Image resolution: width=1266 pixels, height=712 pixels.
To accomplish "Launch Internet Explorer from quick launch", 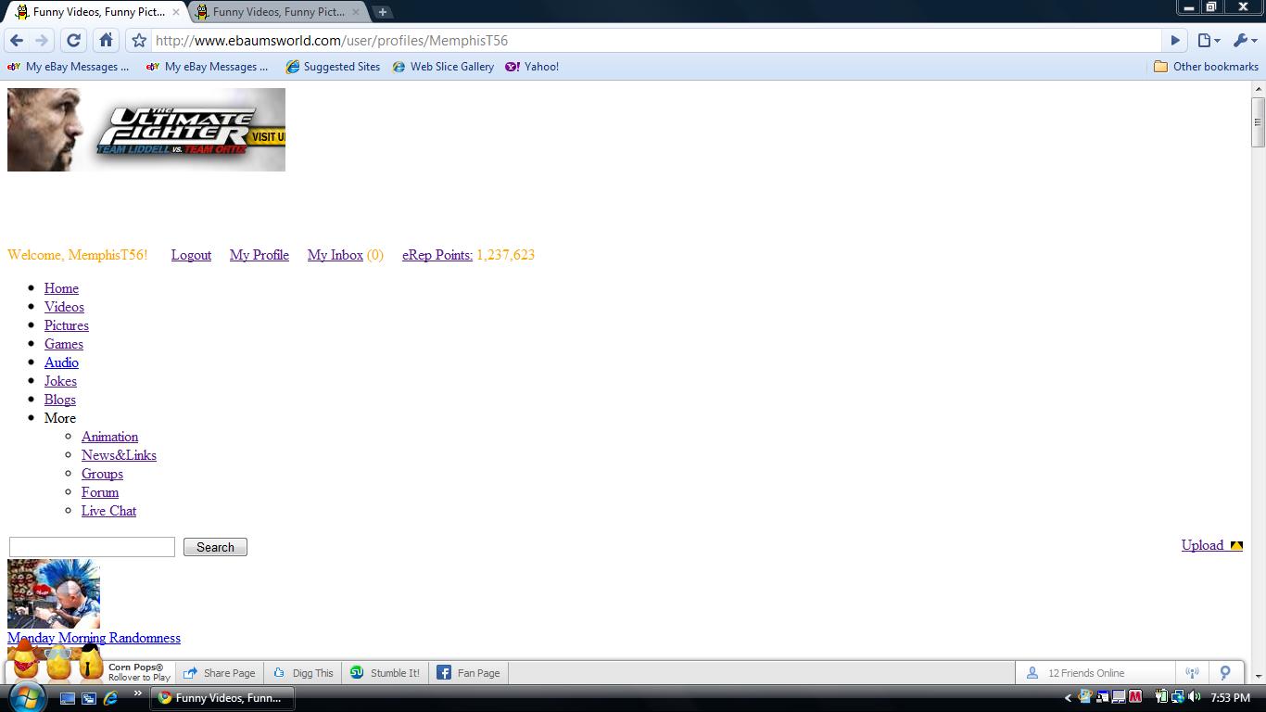I will click(110, 698).
